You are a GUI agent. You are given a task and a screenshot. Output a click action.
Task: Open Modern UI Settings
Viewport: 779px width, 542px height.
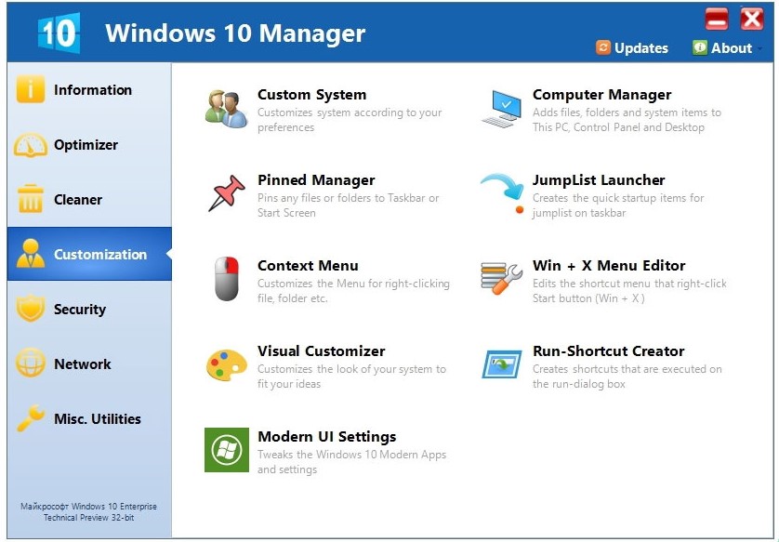point(327,437)
